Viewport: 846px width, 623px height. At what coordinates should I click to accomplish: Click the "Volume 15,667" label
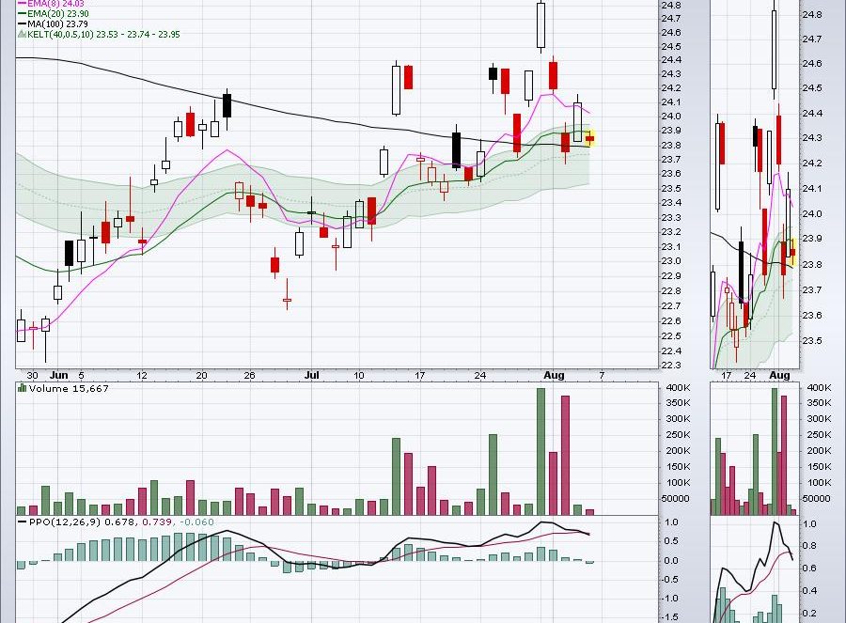point(69,388)
